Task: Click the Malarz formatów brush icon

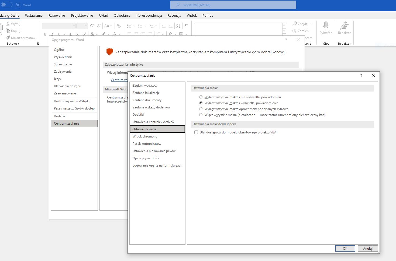Action: pos(8,38)
